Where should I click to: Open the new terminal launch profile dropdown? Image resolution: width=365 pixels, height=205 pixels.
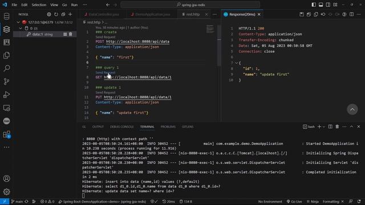pos(324,126)
